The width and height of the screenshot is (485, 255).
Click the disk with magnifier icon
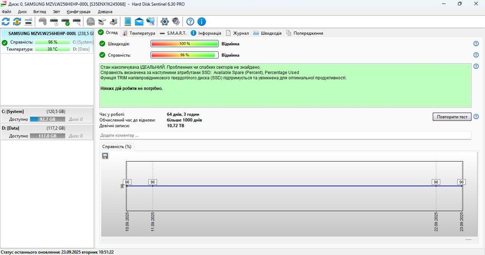tap(77, 22)
